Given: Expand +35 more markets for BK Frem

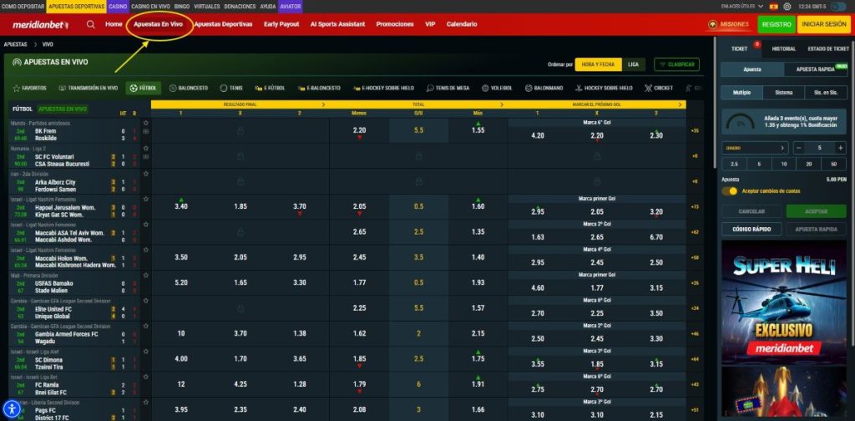Looking at the screenshot, I should point(694,131).
